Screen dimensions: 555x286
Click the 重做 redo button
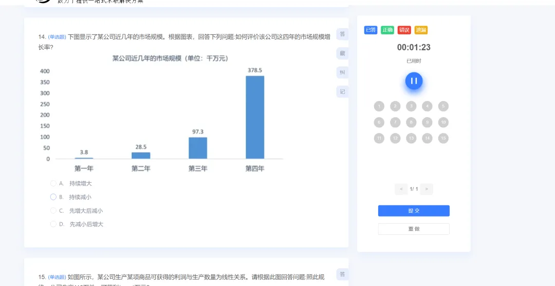414,228
